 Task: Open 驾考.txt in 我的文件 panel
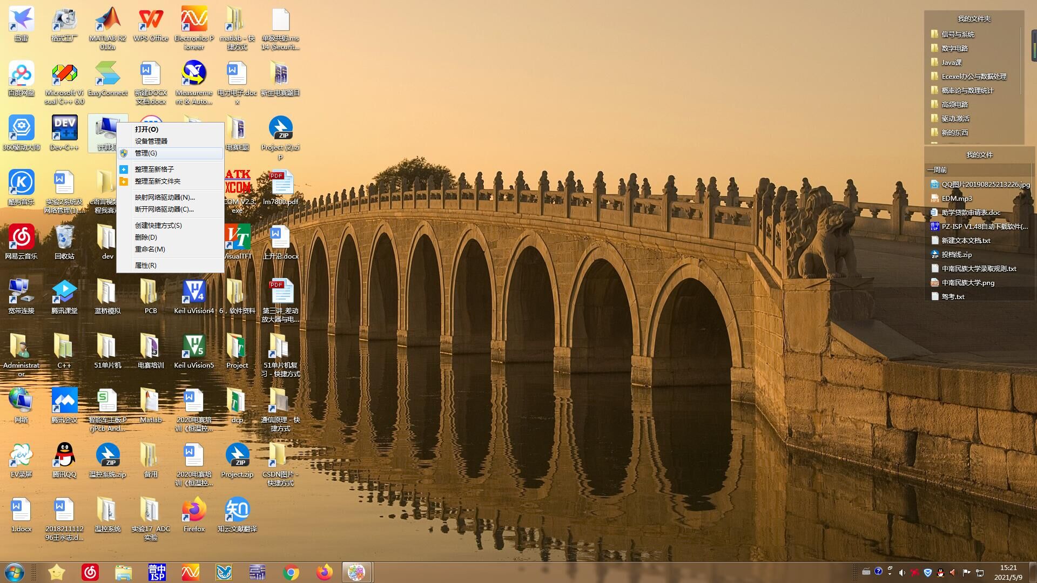pyautogui.click(x=947, y=297)
